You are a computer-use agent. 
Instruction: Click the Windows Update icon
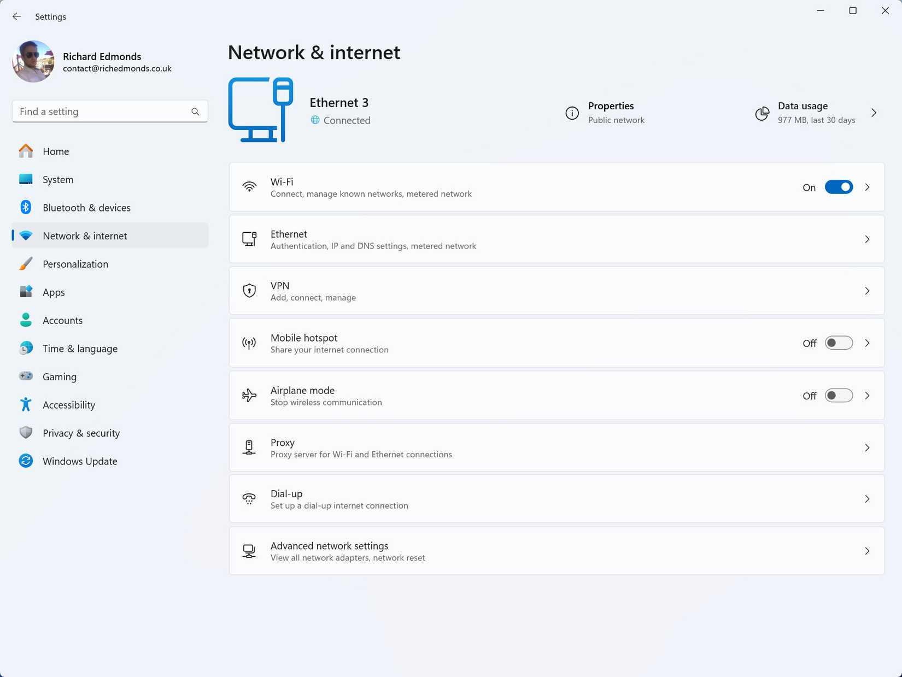click(x=26, y=461)
